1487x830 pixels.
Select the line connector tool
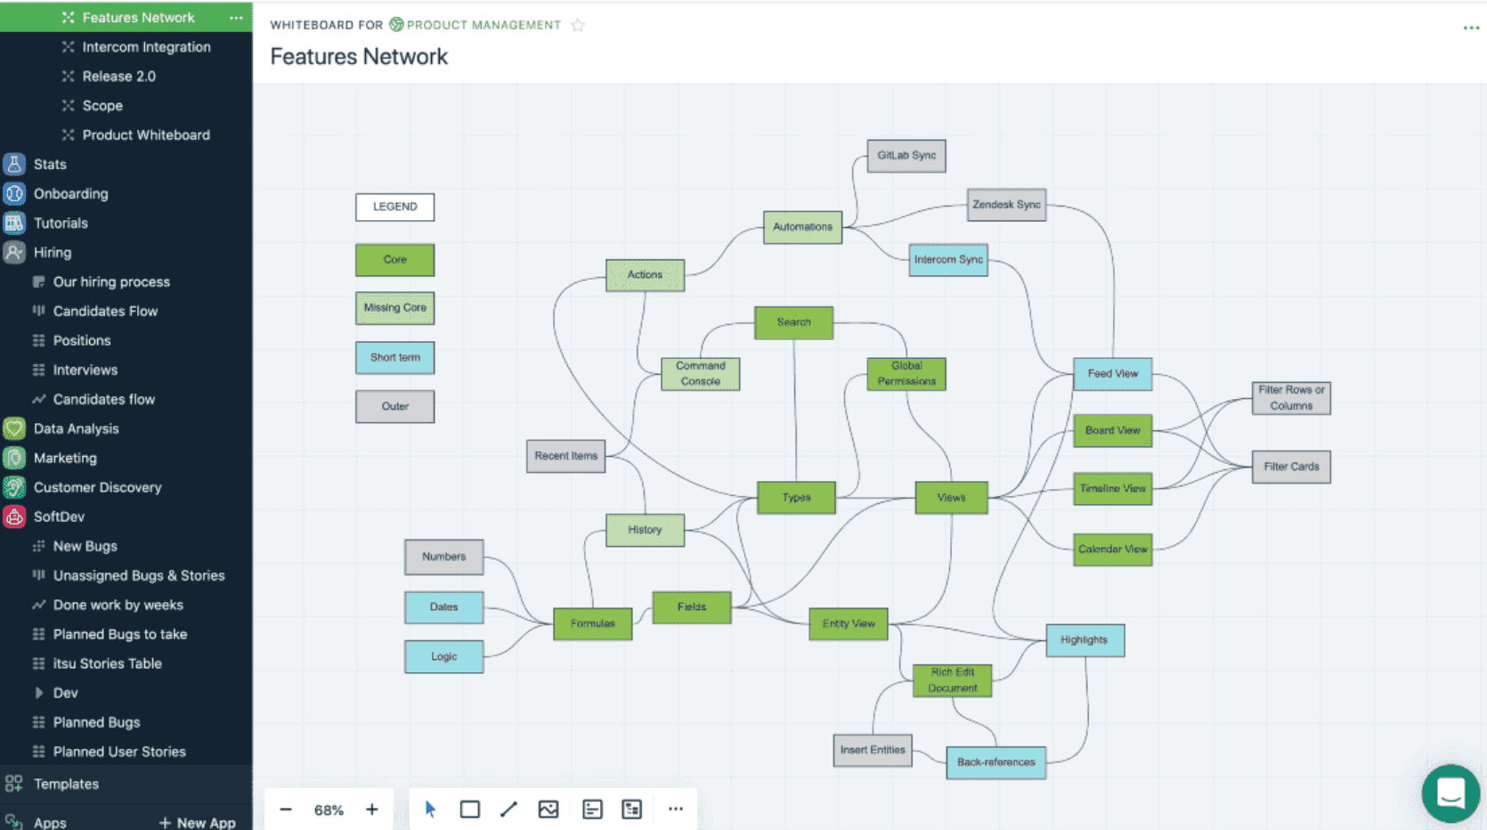click(508, 809)
